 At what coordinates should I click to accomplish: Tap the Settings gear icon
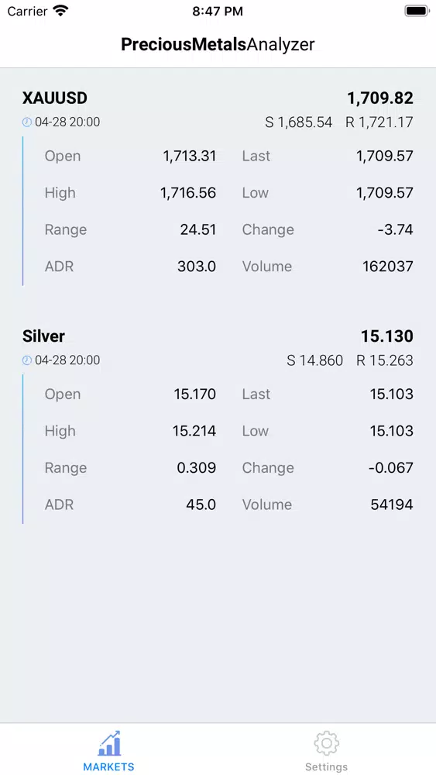[326, 743]
